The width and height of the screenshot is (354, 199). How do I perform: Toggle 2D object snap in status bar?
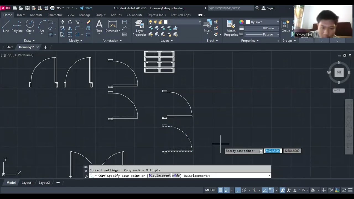click(271, 190)
